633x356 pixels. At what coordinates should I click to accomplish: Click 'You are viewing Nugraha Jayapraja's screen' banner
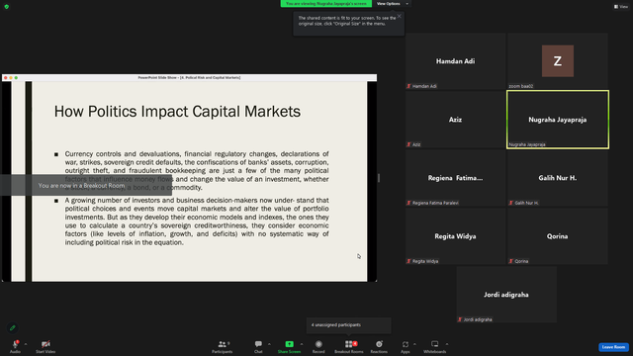pos(326,4)
